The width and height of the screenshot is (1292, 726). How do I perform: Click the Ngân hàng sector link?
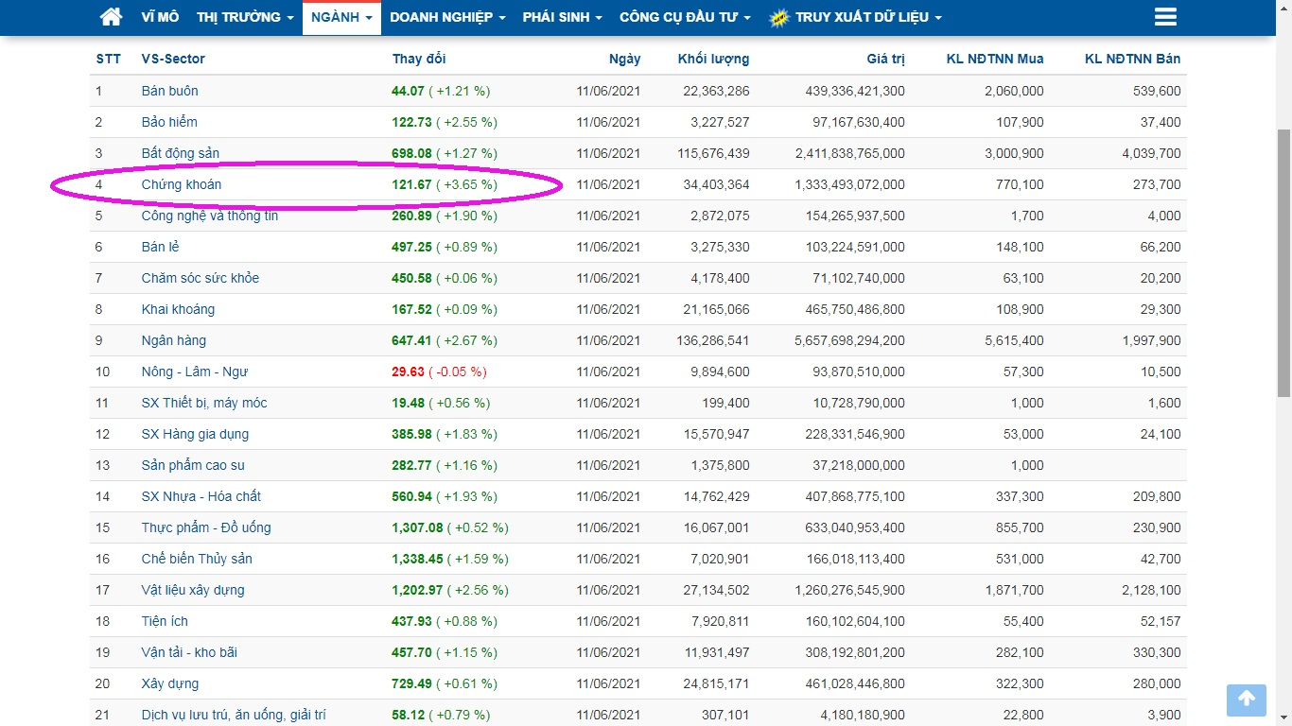(174, 340)
